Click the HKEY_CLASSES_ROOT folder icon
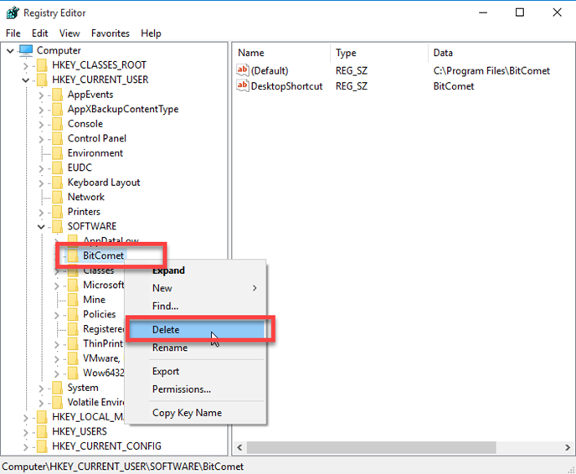Image resolution: width=576 pixels, height=474 pixels. pyautogui.click(x=42, y=65)
